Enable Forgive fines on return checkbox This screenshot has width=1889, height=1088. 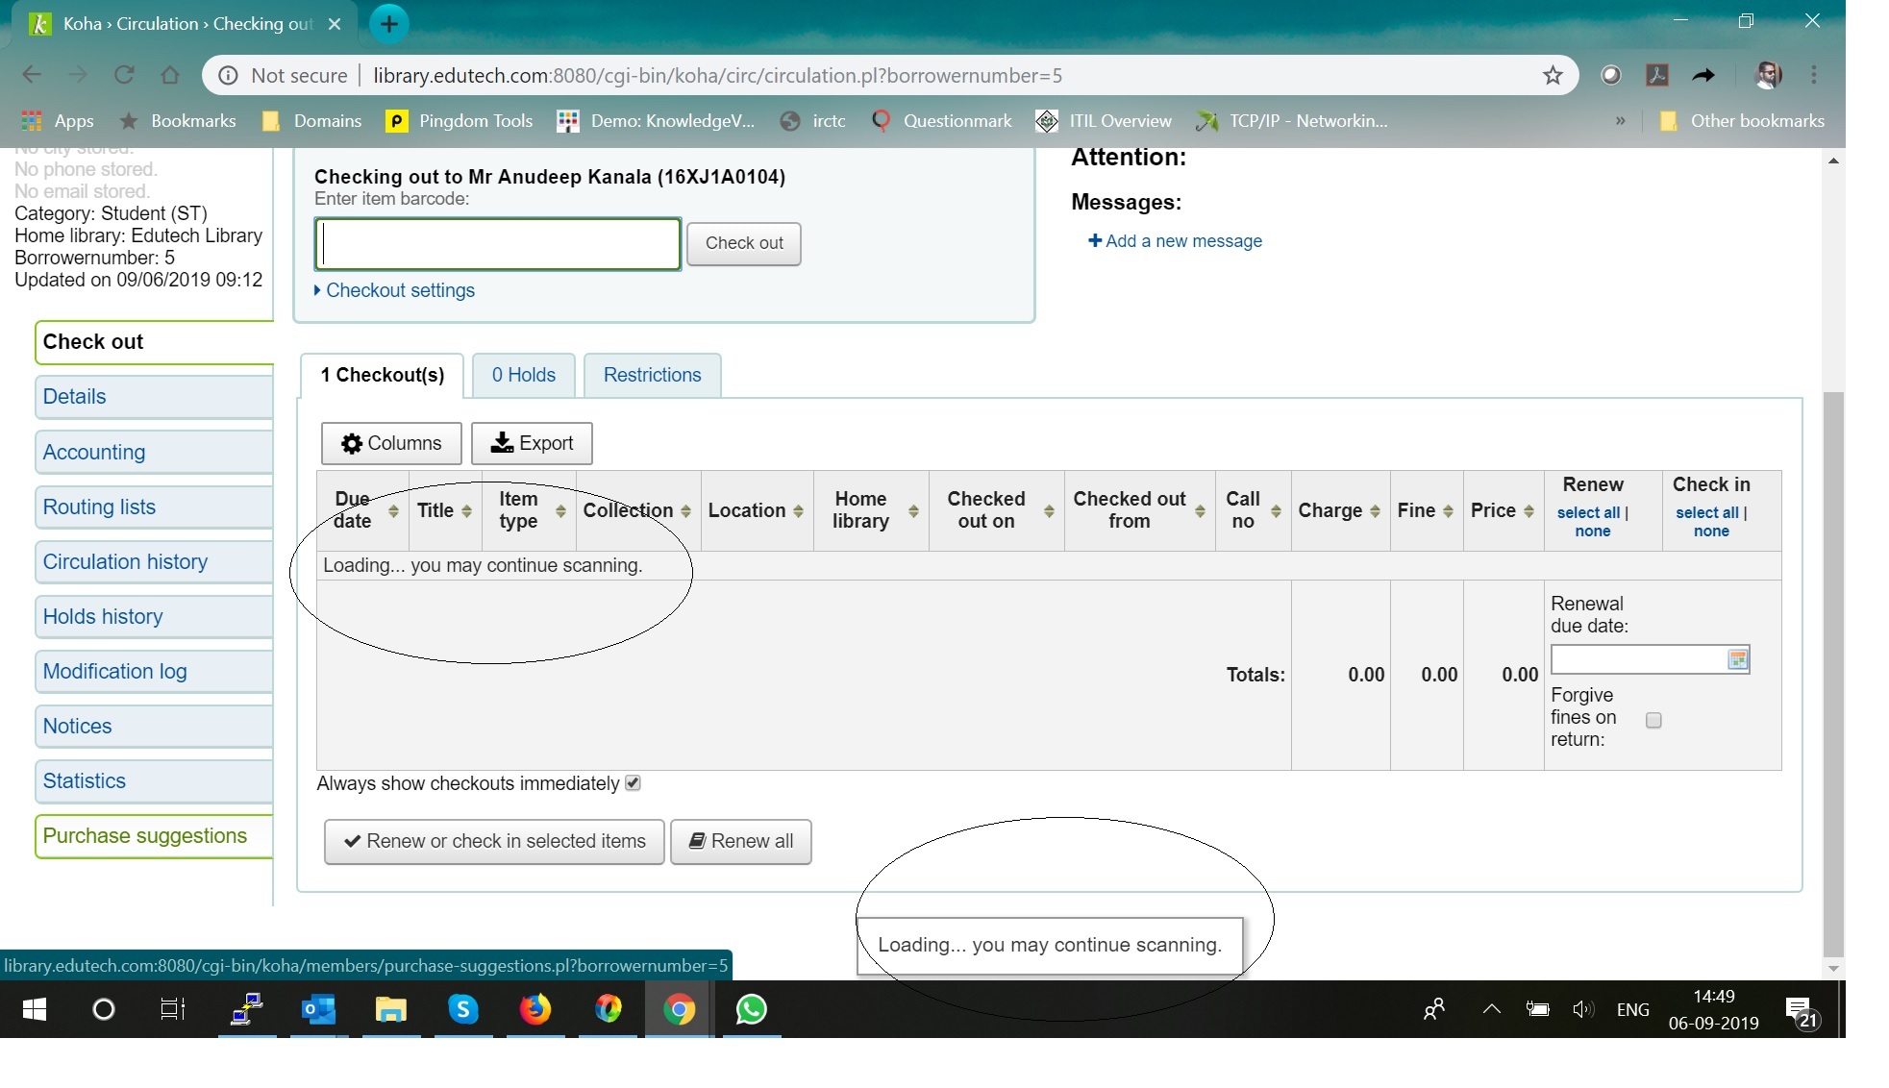(x=1653, y=720)
